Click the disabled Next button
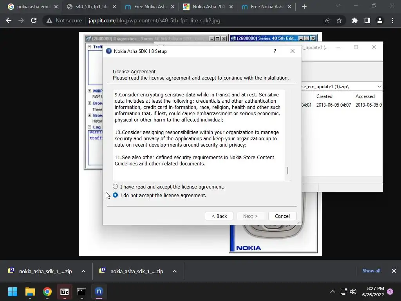The width and height of the screenshot is (401, 301). click(250, 216)
